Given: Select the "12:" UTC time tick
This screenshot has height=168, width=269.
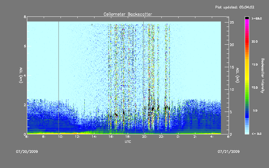Looking at the screenshot, I should 77,137.
